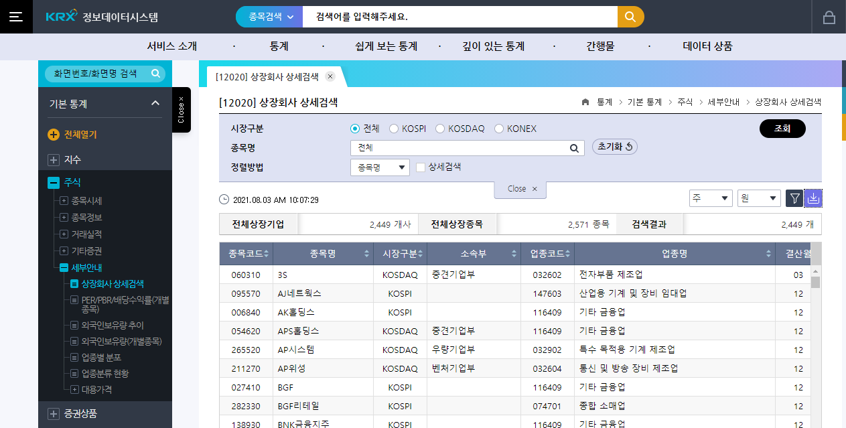Screen dimensions: 846x428
Task: Expand the 종목정보 tree node
Action: point(64,217)
